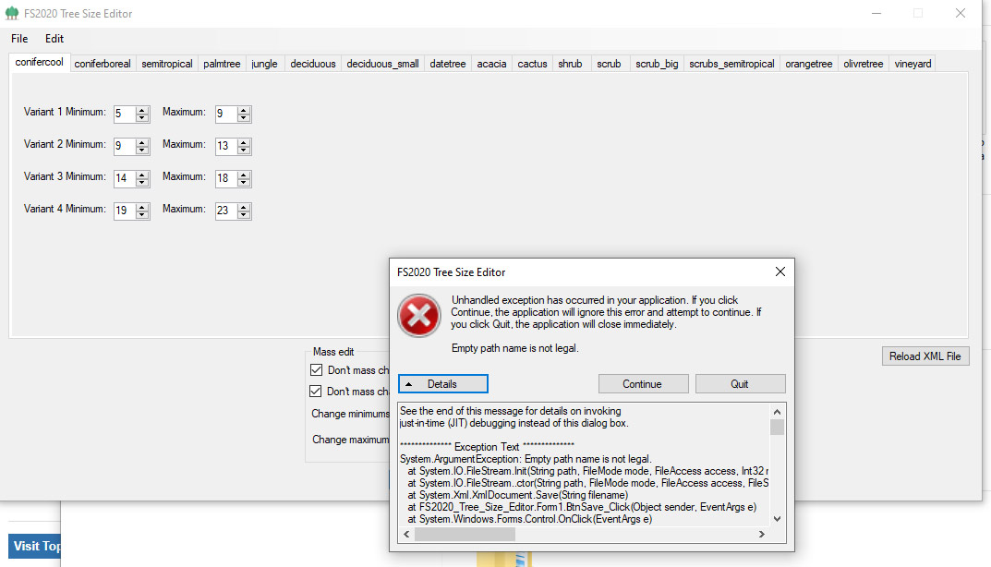Click the Reload XML File button
The image size is (991, 567).
click(x=925, y=356)
